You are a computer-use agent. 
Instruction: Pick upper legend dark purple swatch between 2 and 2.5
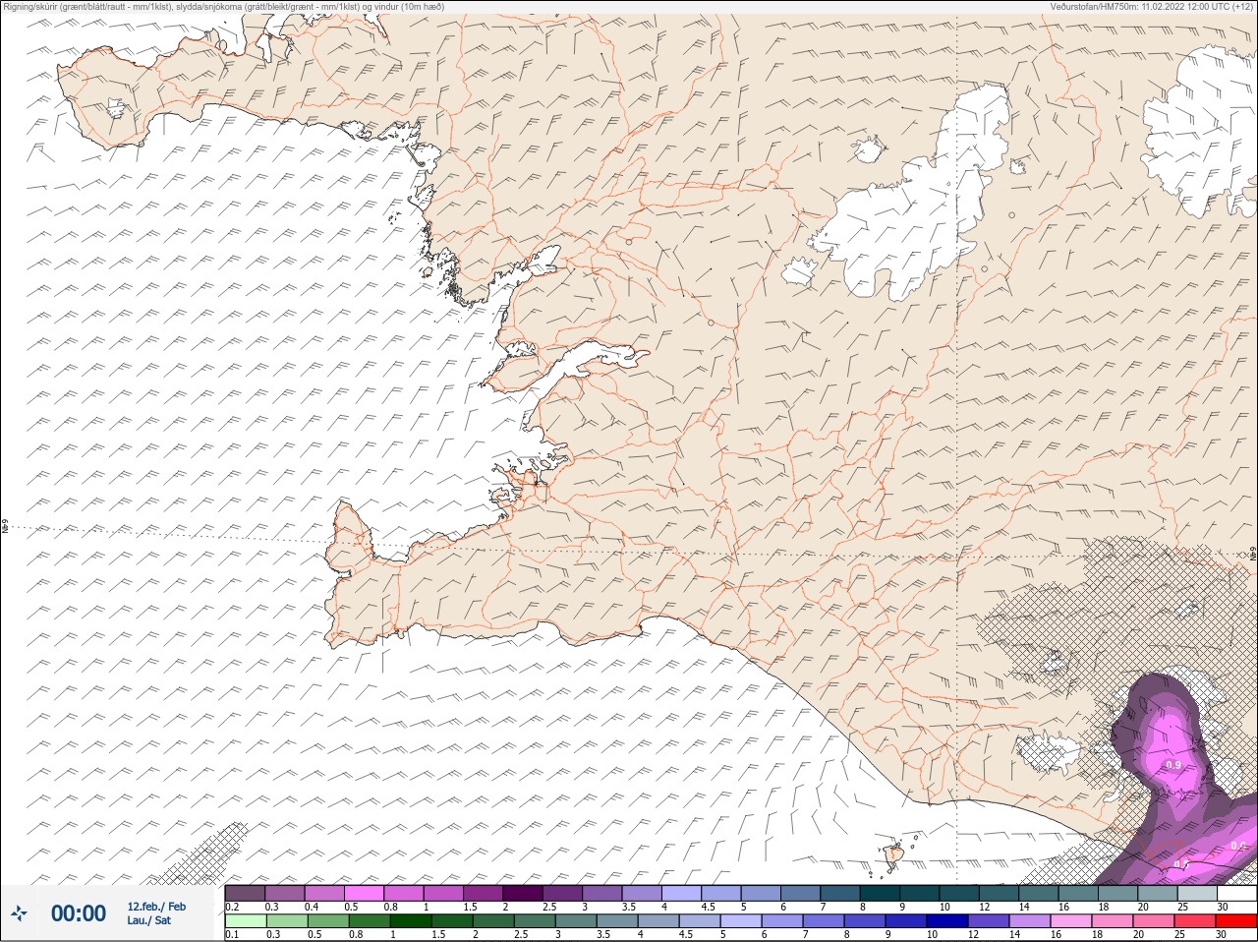click(x=523, y=893)
